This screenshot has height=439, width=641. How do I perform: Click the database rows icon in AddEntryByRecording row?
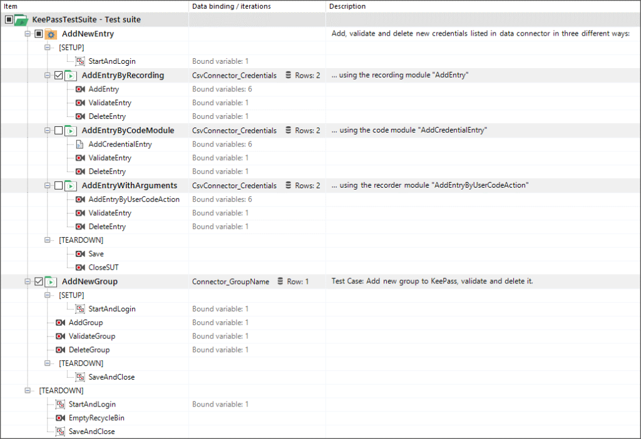[288, 75]
